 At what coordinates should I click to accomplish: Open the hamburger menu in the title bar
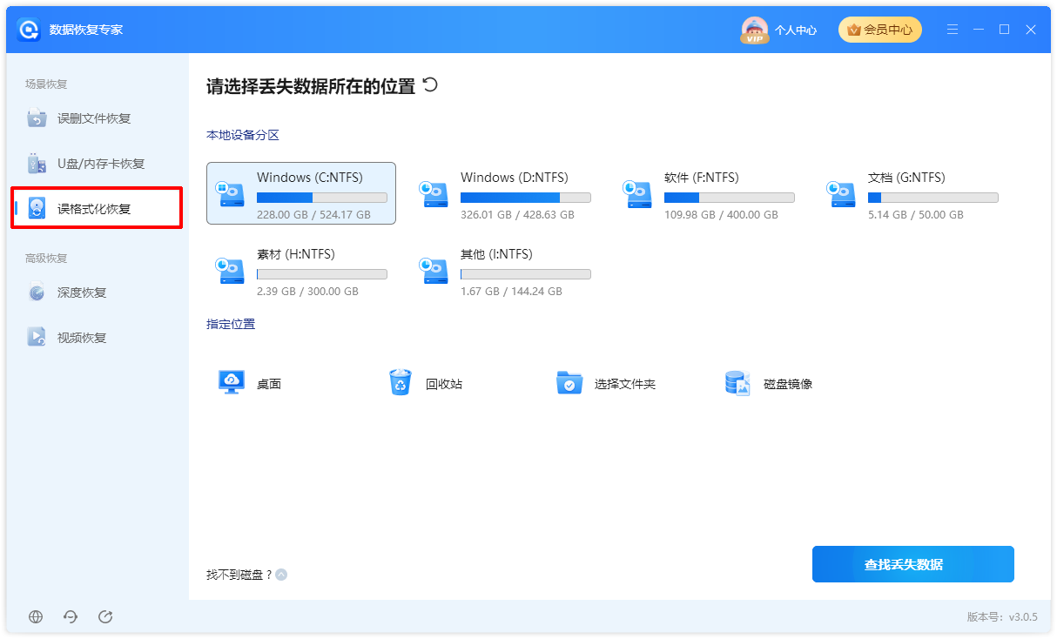coord(953,30)
